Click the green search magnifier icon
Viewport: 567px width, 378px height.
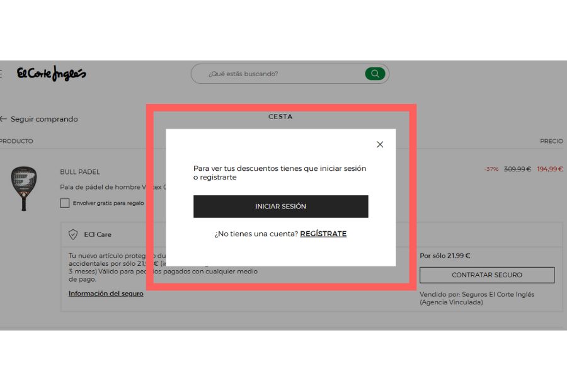pyautogui.click(x=375, y=74)
